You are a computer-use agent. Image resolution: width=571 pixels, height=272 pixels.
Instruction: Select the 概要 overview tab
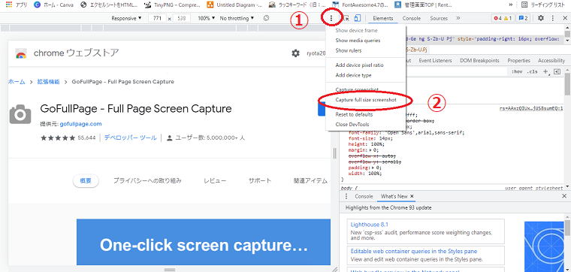tap(86, 180)
